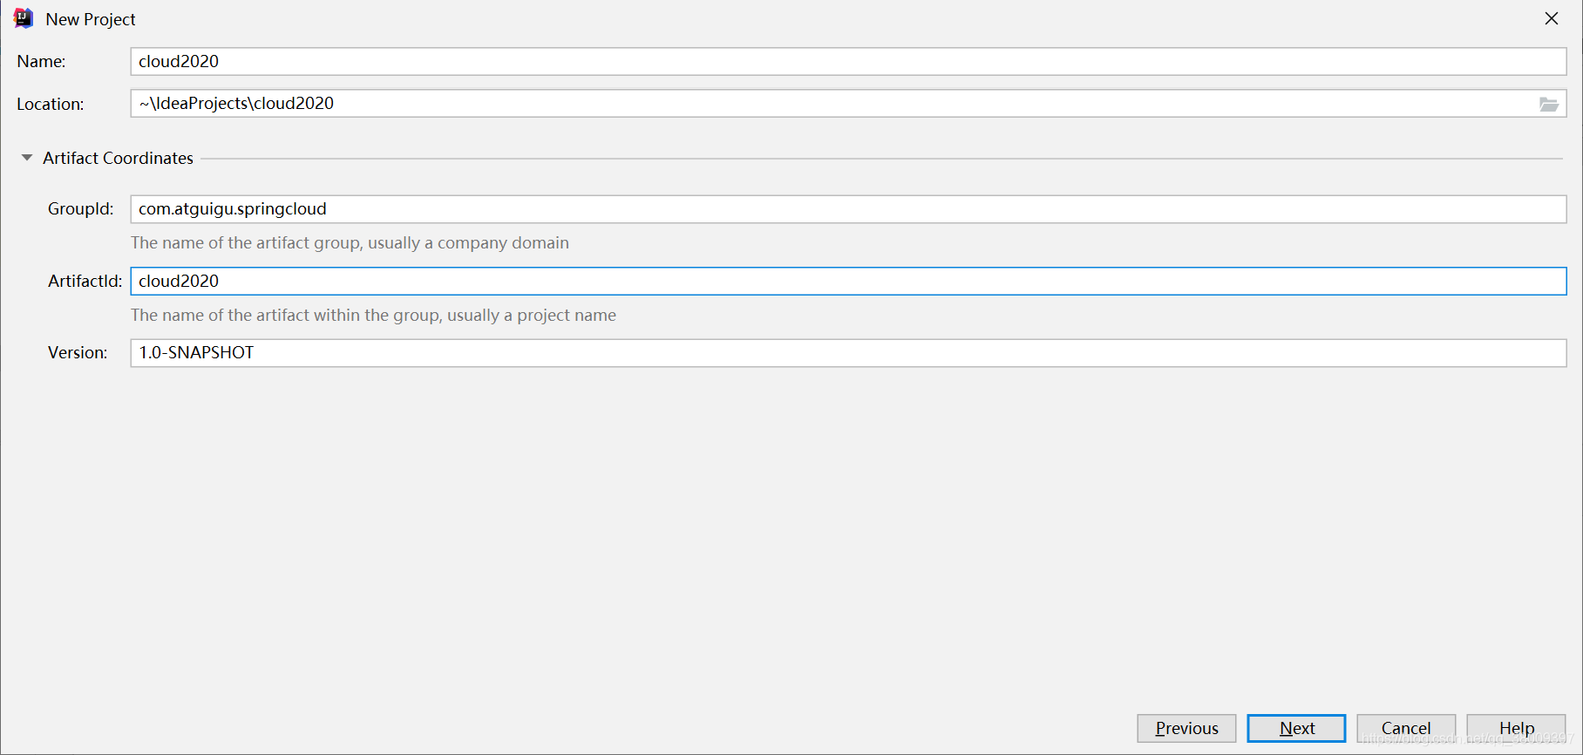Click the 'ArtifactId:' label
1583x755 pixels.
coord(85,282)
